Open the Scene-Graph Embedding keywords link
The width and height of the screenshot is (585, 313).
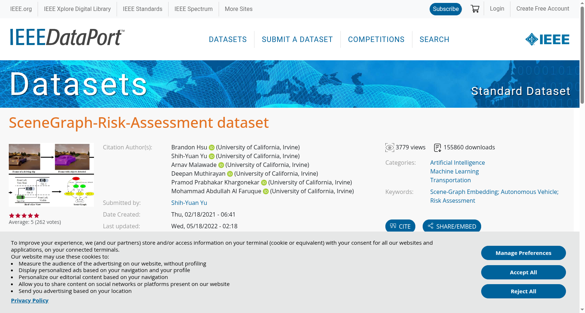point(494,196)
